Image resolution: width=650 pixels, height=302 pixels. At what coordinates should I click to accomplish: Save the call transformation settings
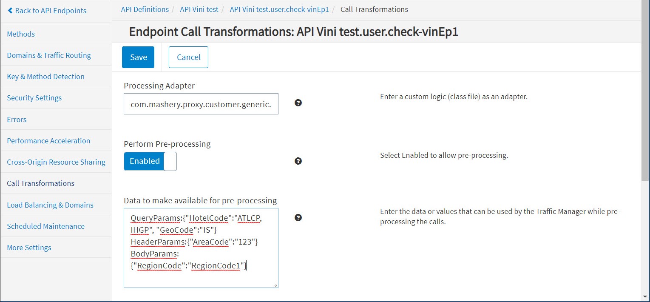[x=138, y=57]
